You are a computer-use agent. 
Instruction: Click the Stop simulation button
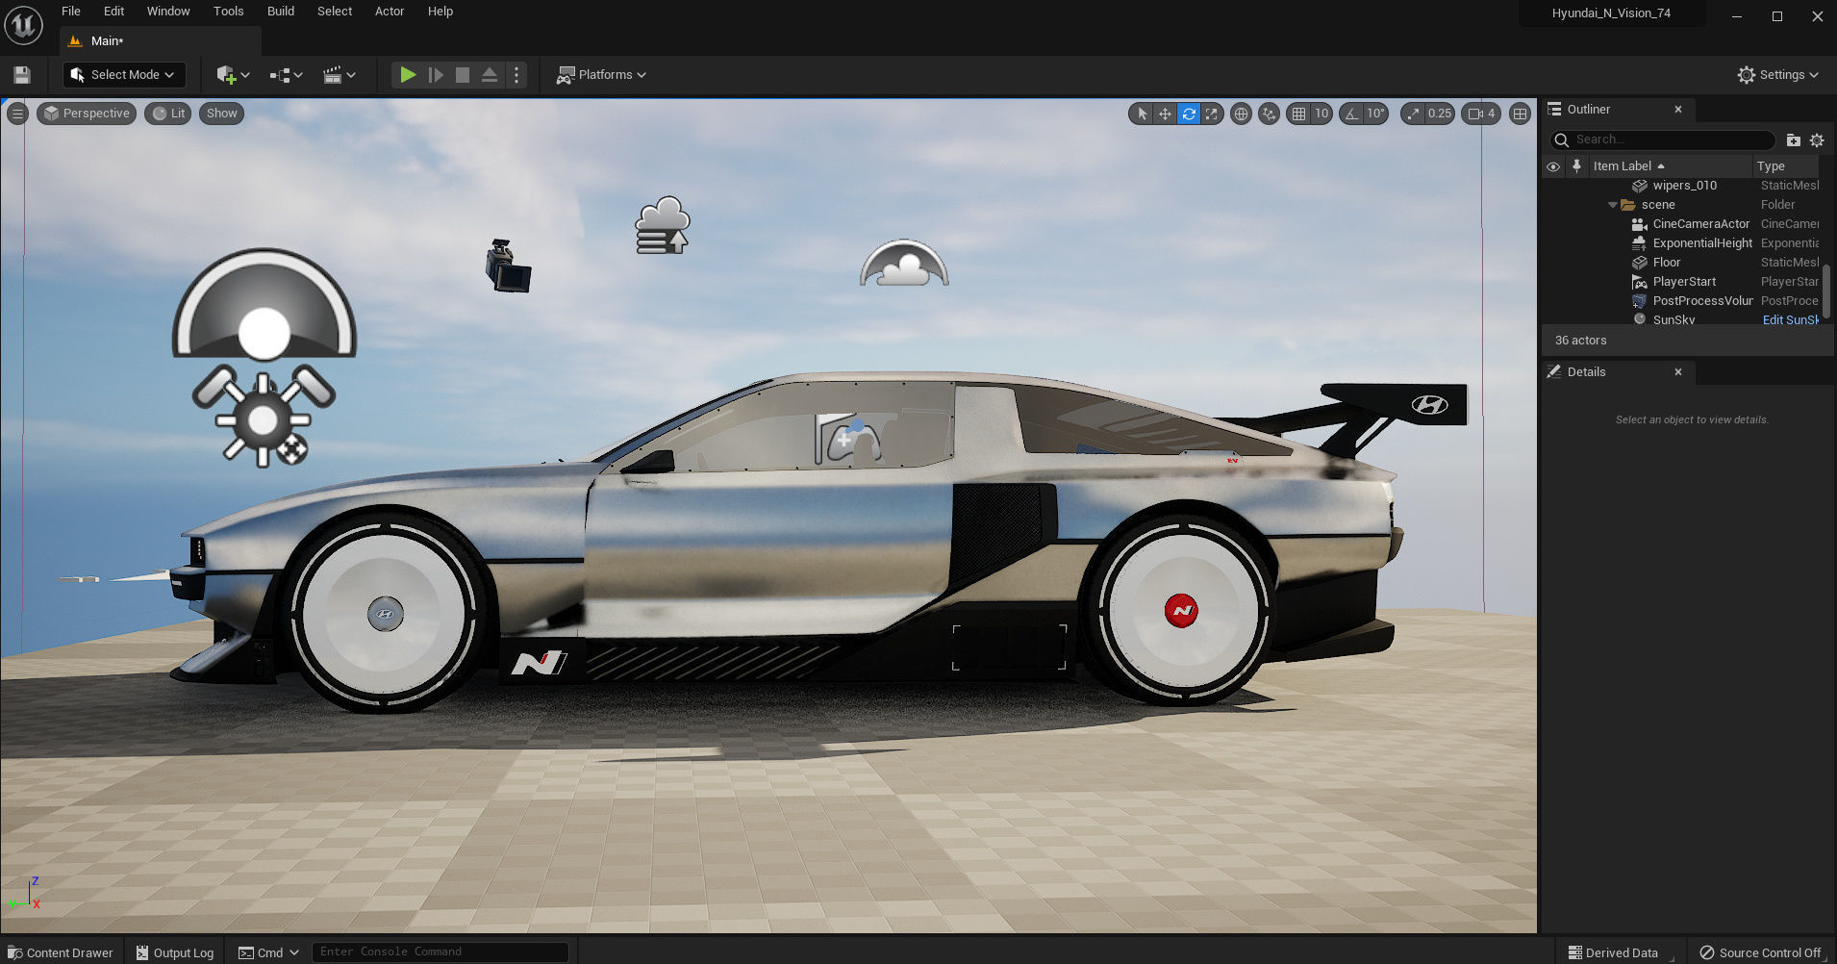[463, 75]
